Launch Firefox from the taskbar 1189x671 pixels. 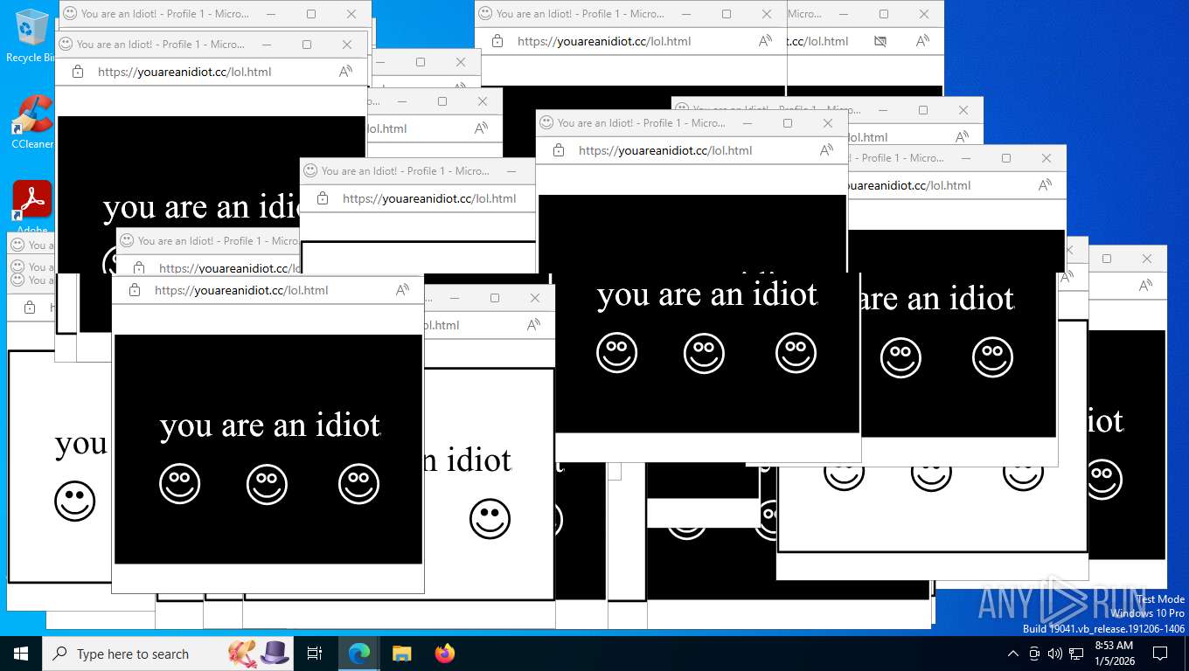pos(445,654)
